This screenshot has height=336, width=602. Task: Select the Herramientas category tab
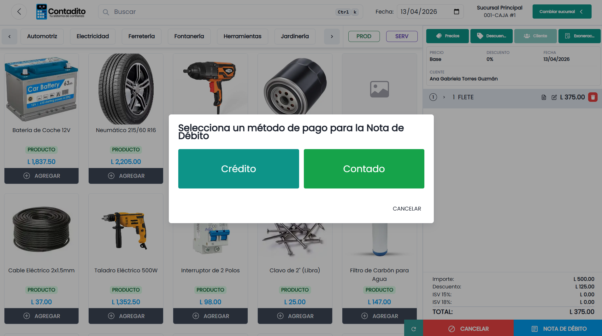point(242,37)
